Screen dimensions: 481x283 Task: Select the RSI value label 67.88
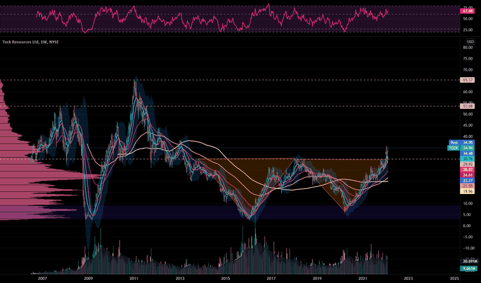click(x=467, y=11)
